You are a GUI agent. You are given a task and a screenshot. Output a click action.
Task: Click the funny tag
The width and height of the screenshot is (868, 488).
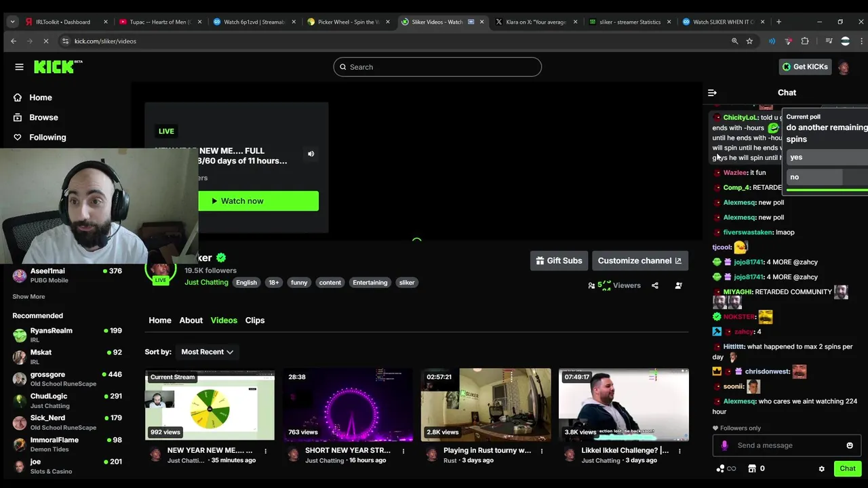(x=299, y=283)
